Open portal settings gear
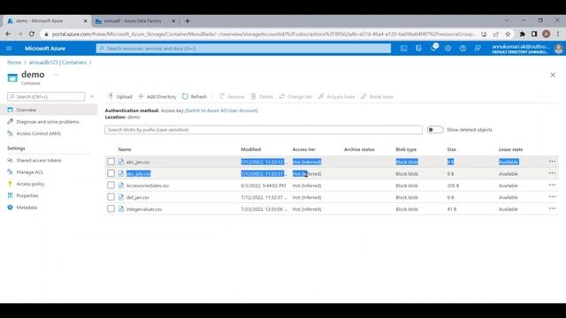Viewport: 566px width, 318px height. tap(448, 49)
